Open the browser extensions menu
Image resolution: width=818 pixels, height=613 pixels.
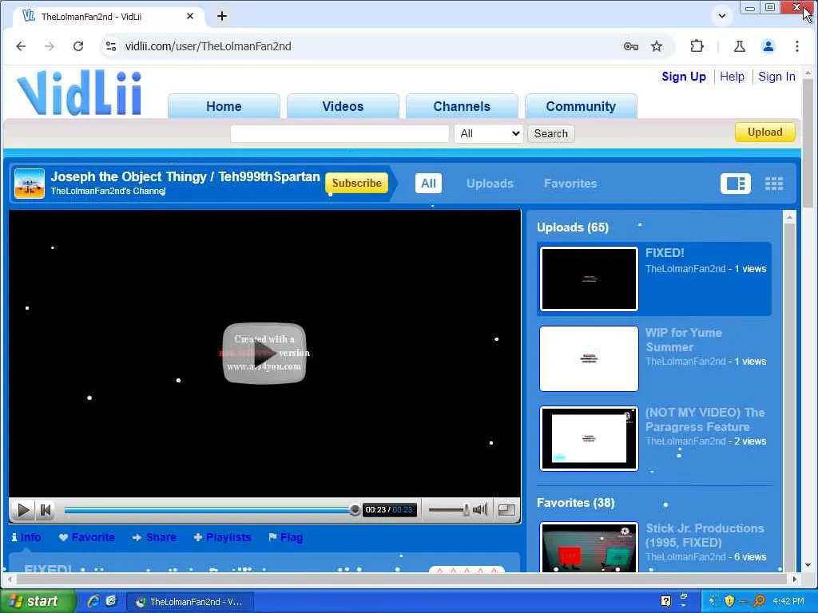click(x=697, y=46)
